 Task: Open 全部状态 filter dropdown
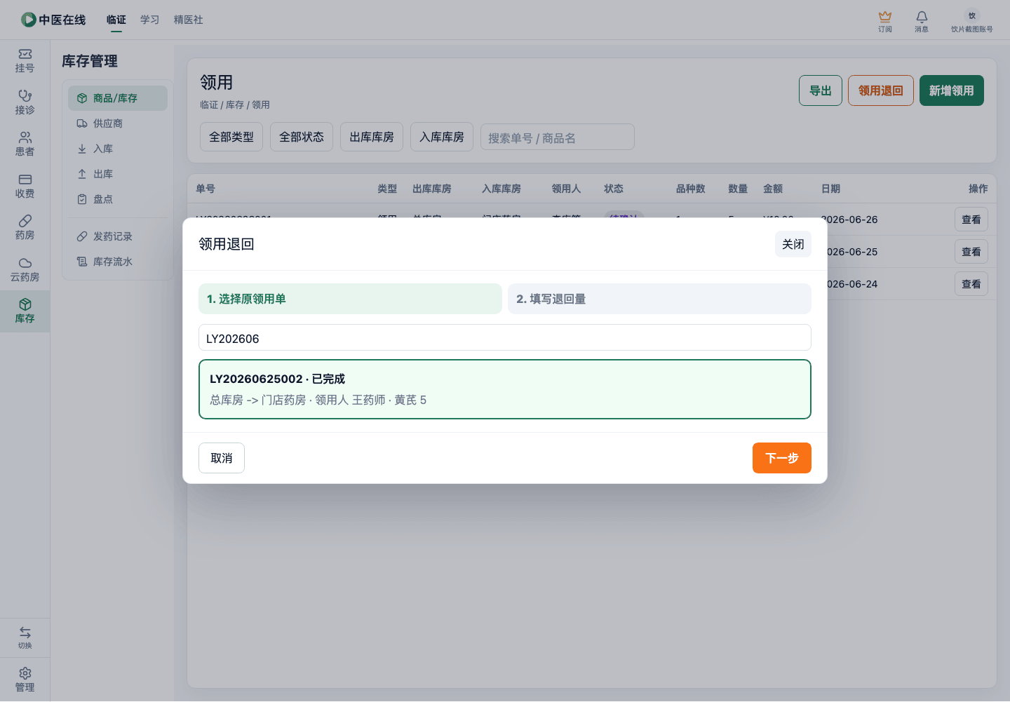[x=302, y=137]
